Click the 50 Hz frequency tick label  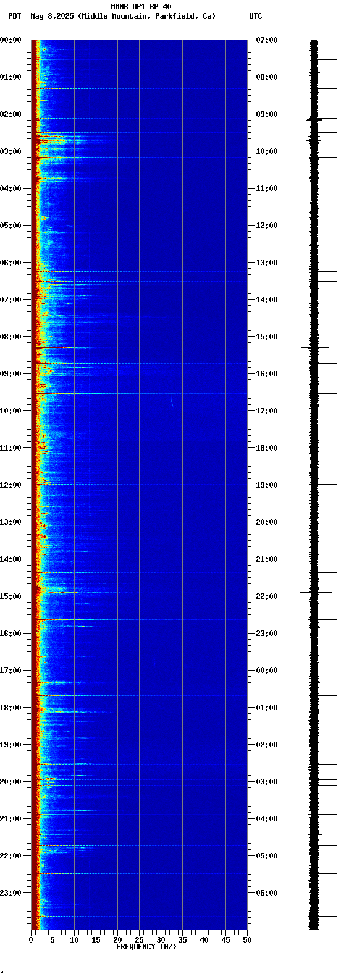click(247, 940)
